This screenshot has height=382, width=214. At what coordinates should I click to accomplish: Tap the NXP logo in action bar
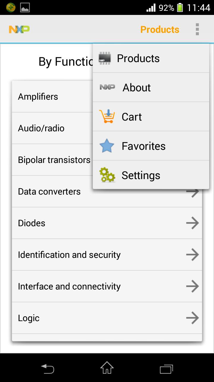coord(19,30)
